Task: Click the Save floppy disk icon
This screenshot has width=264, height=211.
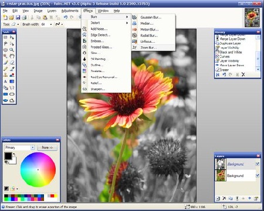Action: [x=18, y=18]
